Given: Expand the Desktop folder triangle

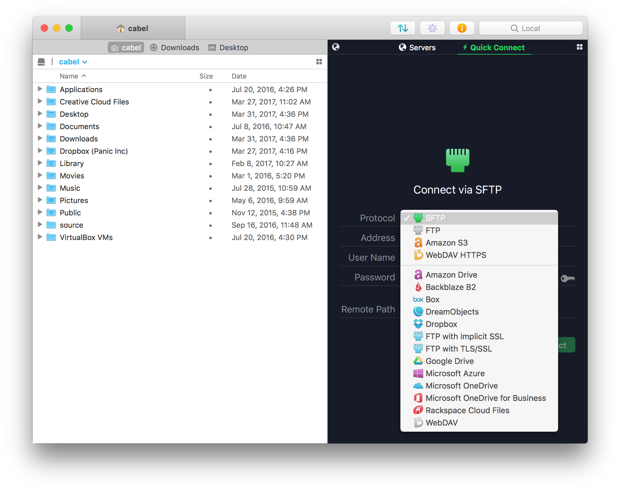Looking at the screenshot, I should pyautogui.click(x=40, y=114).
